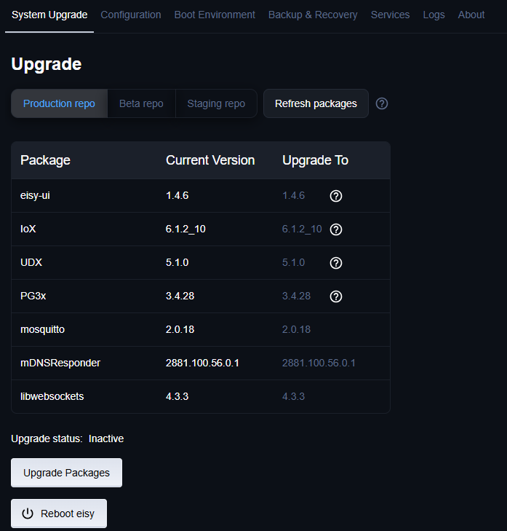Open the About tab

[x=471, y=15]
